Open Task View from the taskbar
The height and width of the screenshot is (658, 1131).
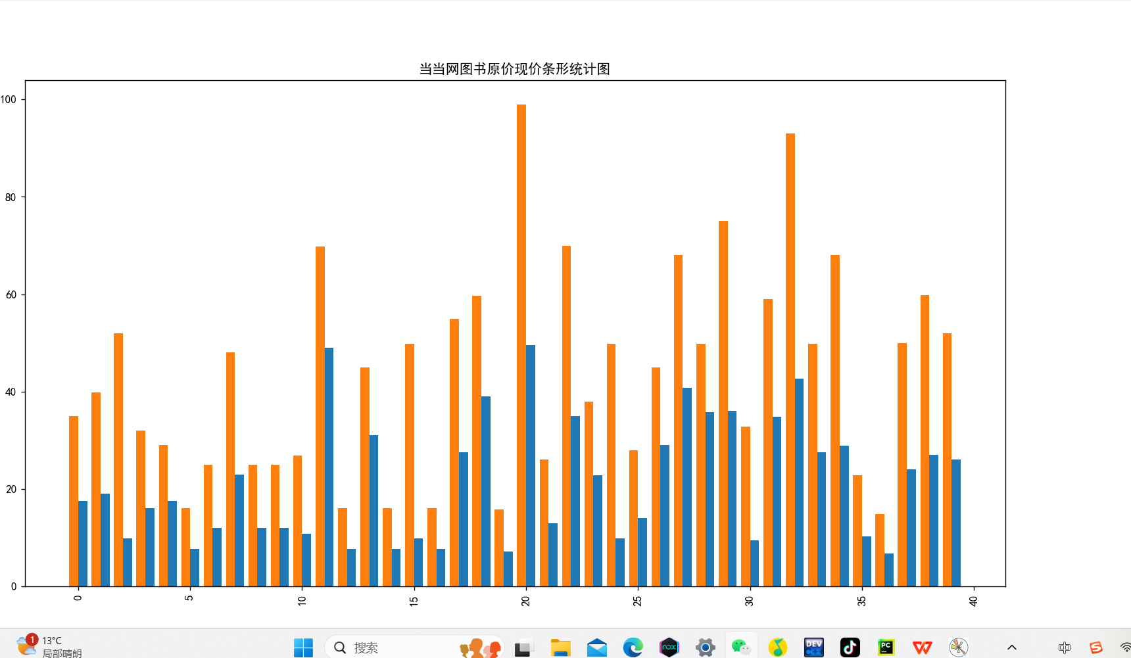click(524, 648)
